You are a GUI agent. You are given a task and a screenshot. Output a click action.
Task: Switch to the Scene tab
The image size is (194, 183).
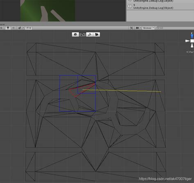(x=2, y=24)
